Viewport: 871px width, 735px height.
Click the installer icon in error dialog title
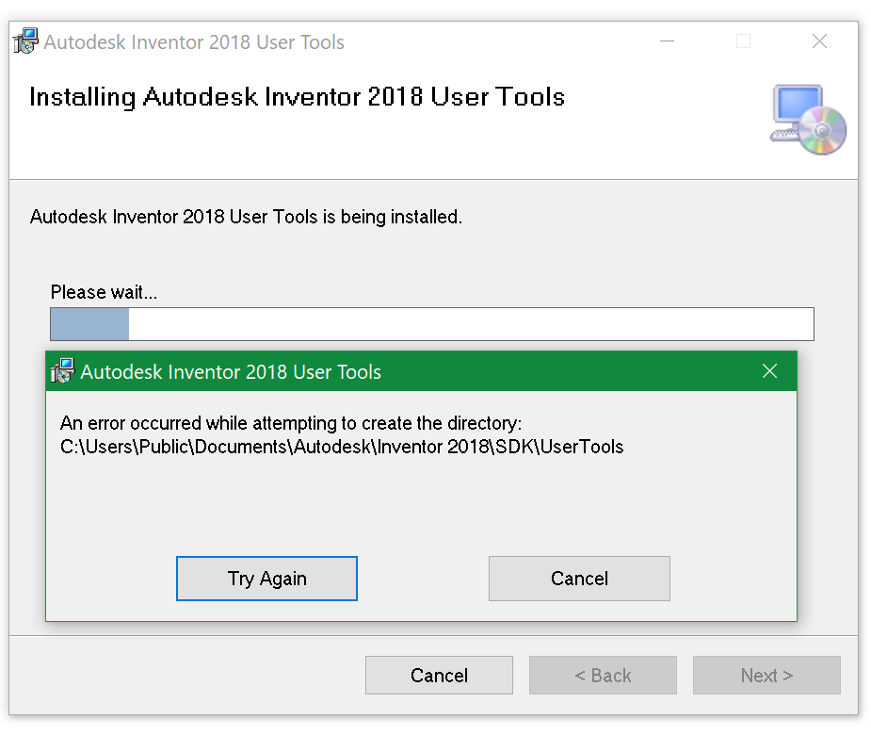[62, 371]
